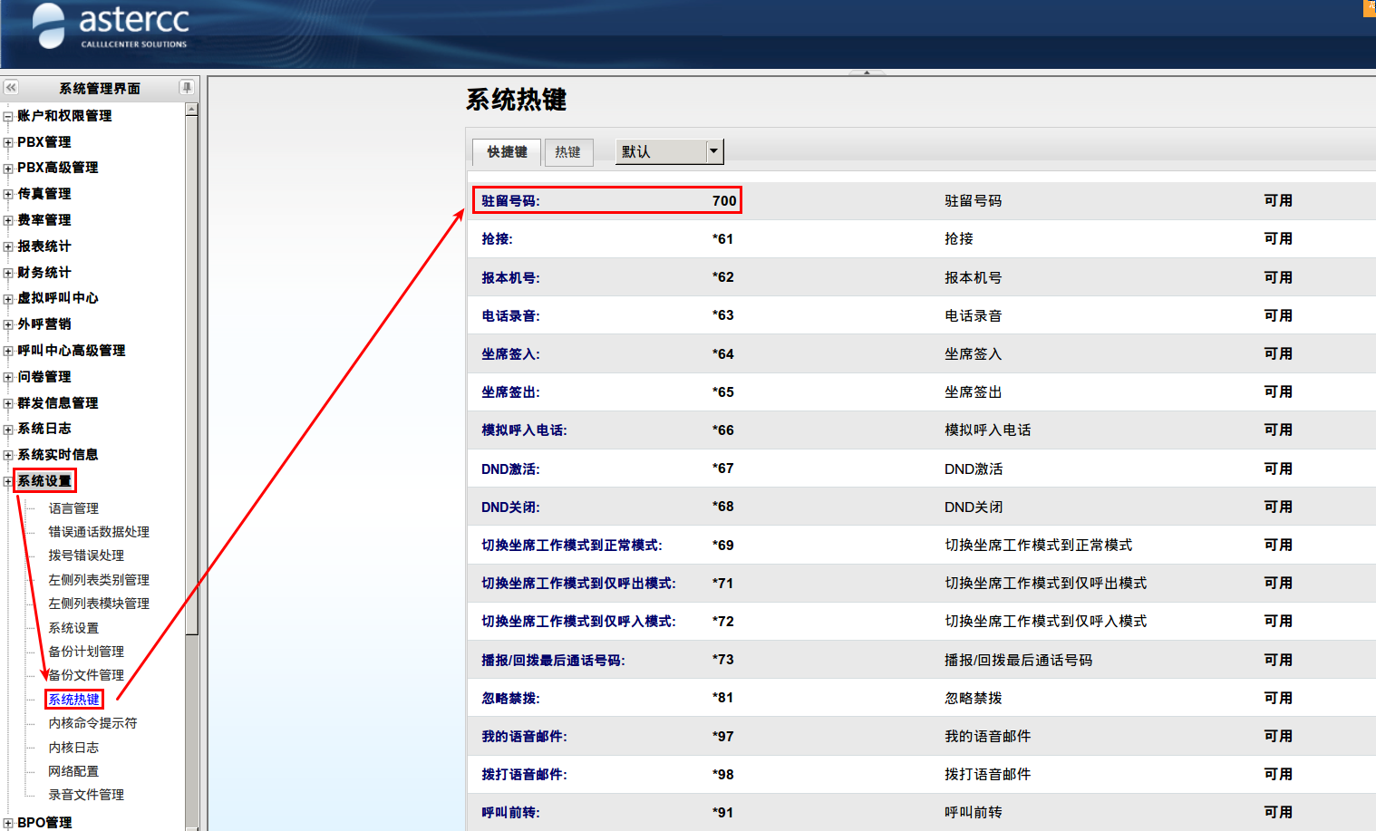Select 语言管理 in the sidebar
This screenshot has height=831, width=1376.
click(73, 508)
